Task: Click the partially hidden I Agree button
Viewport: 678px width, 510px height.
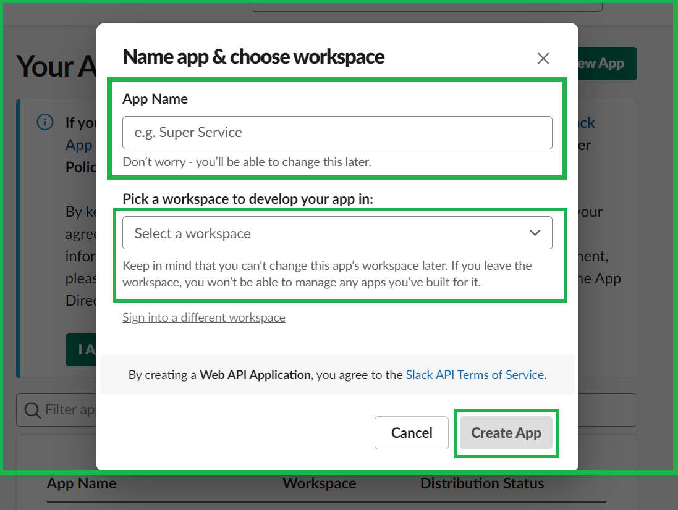Action: (x=81, y=349)
